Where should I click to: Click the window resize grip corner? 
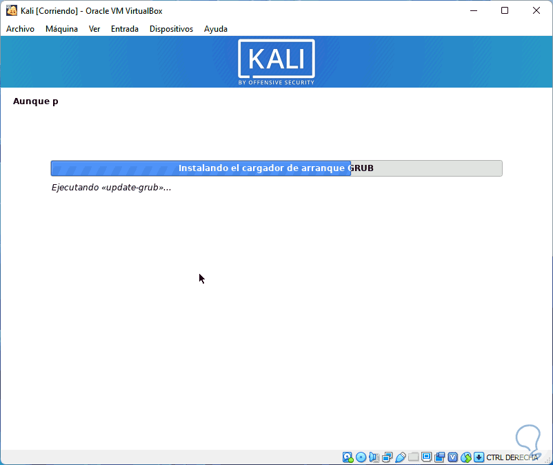click(x=547, y=459)
